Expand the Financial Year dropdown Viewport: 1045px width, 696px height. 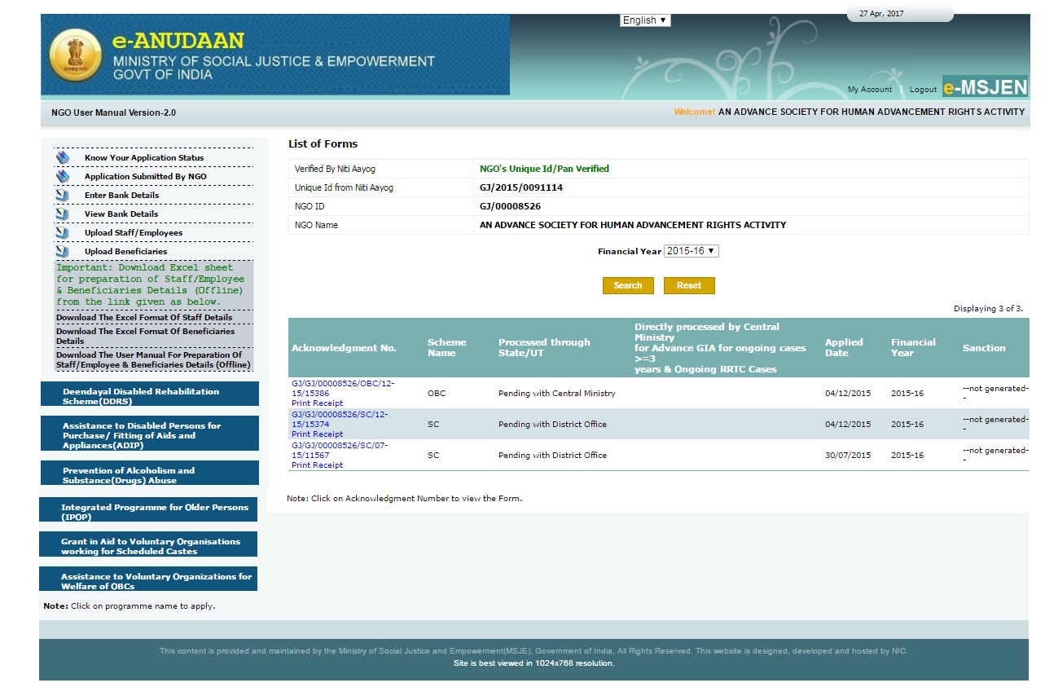691,251
